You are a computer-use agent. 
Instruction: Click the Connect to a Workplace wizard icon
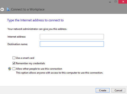[8, 9]
